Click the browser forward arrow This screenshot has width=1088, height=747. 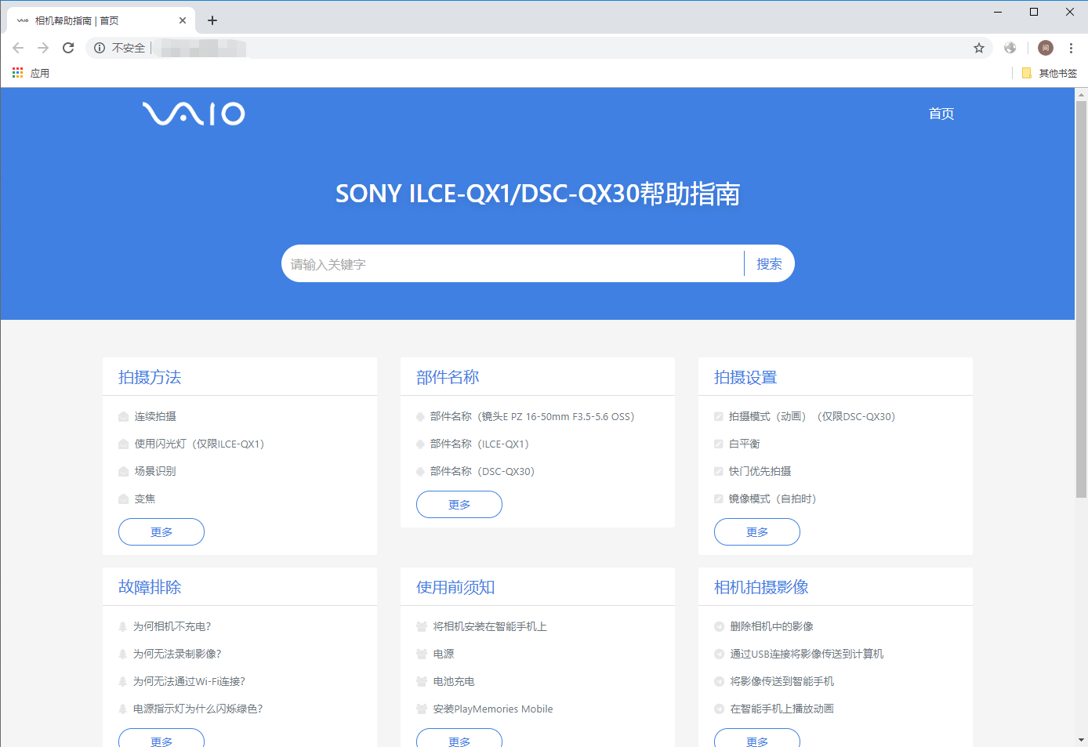point(43,48)
